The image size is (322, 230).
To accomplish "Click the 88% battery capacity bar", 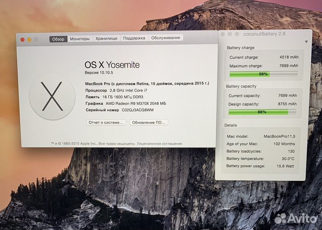I will point(262,112).
